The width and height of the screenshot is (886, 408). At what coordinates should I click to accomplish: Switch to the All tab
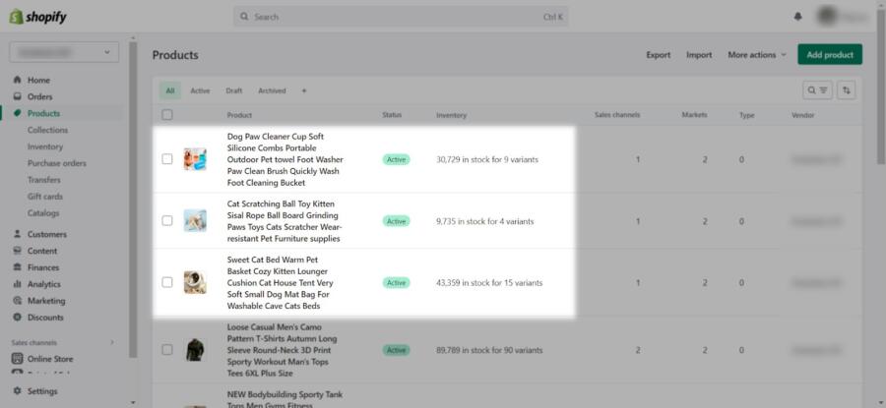pyautogui.click(x=170, y=90)
